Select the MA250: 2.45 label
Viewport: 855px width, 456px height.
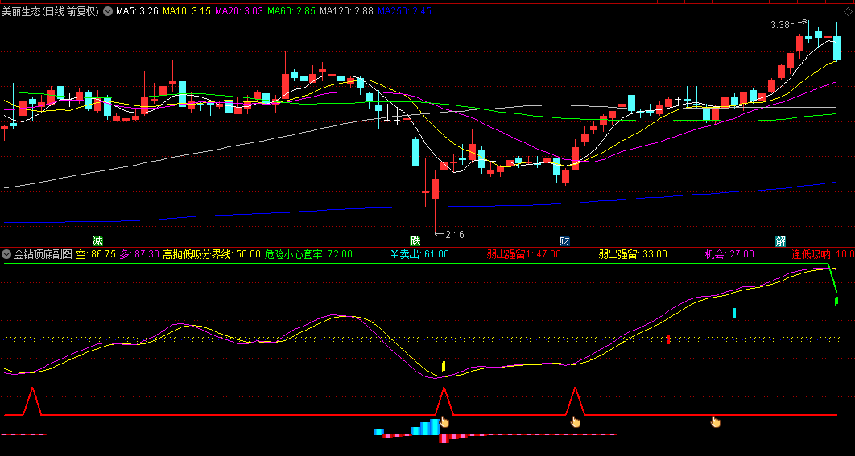point(404,11)
